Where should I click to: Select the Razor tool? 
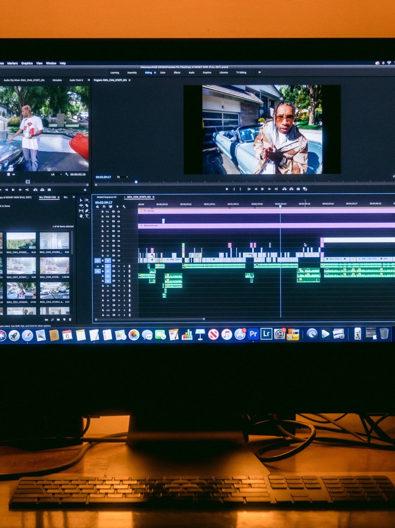[87, 205]
